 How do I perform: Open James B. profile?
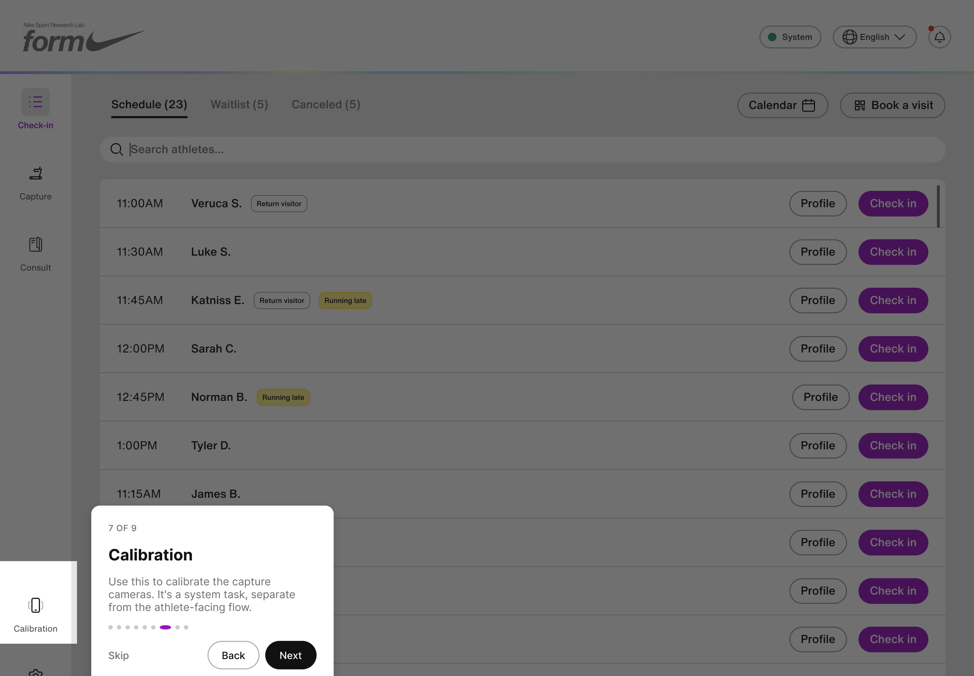[818, 494]
